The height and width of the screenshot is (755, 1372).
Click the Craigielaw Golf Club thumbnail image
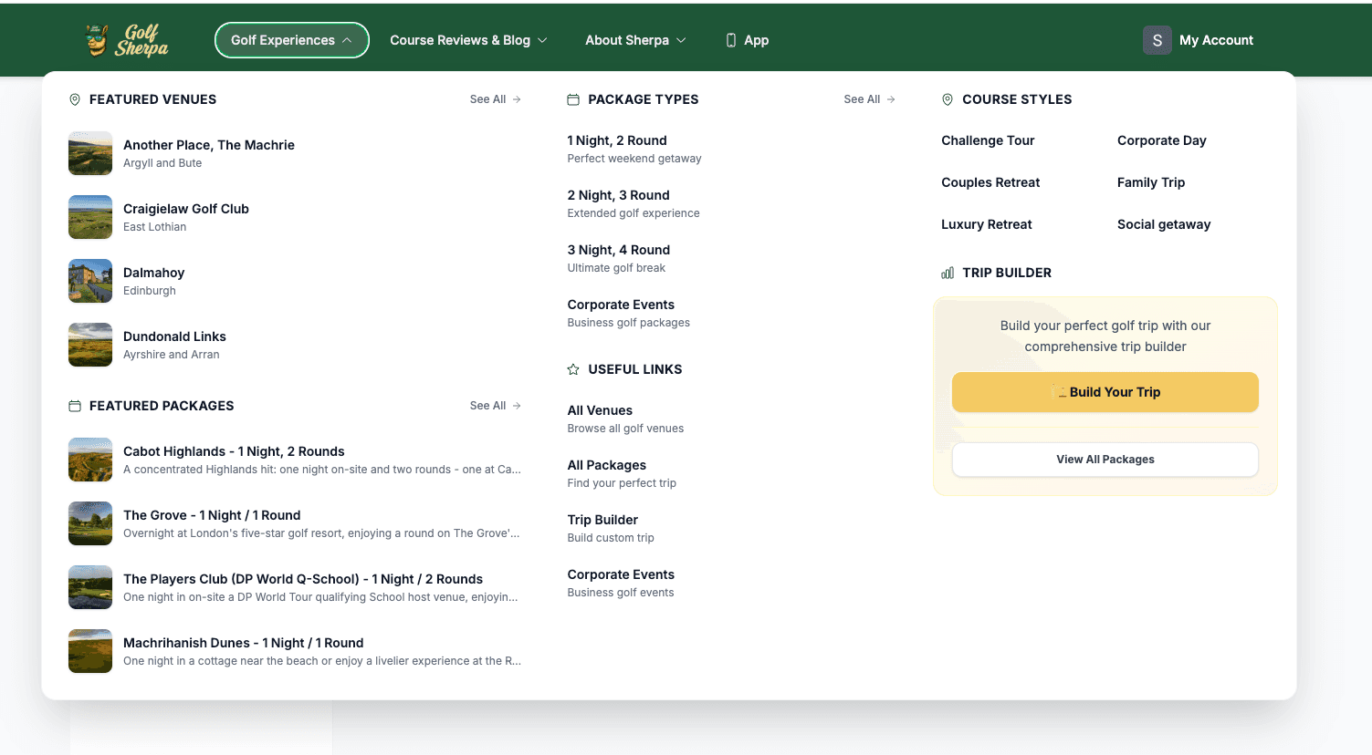click(x=90, y=217)
